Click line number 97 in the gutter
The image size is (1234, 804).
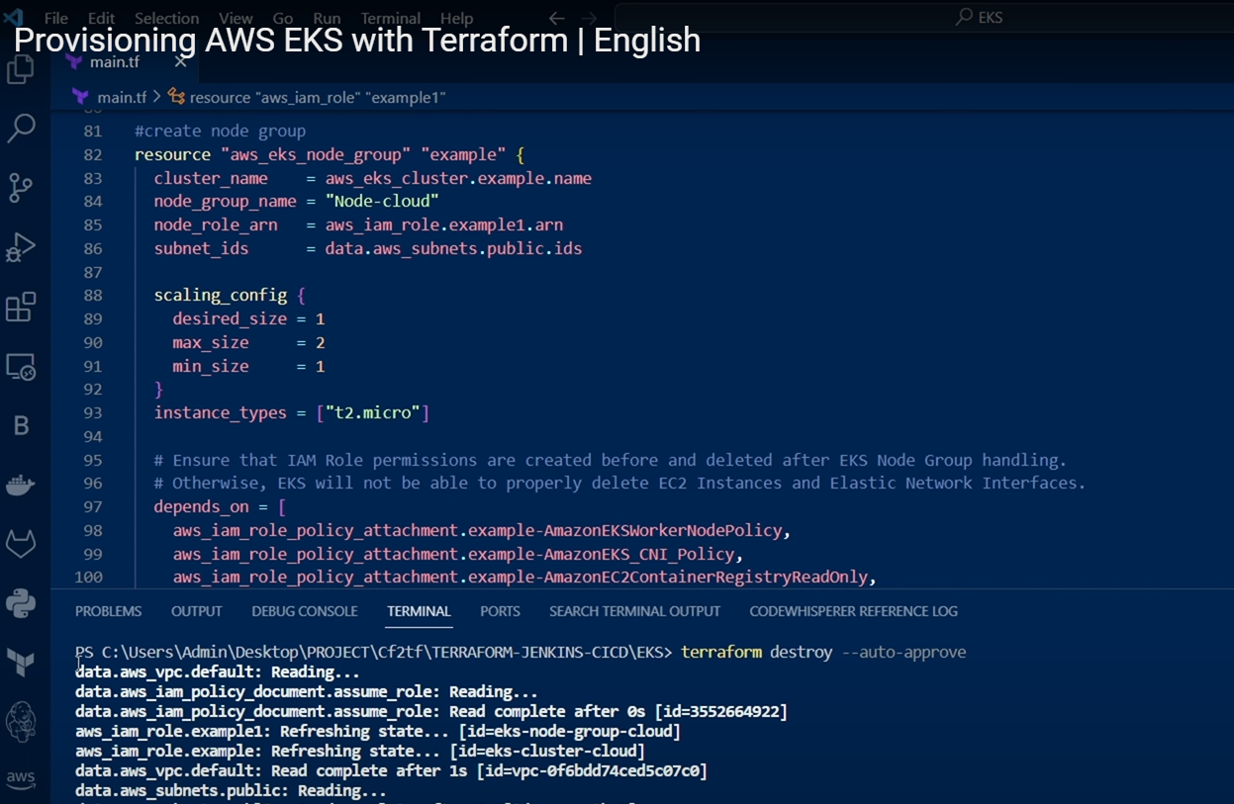[93, 507]
